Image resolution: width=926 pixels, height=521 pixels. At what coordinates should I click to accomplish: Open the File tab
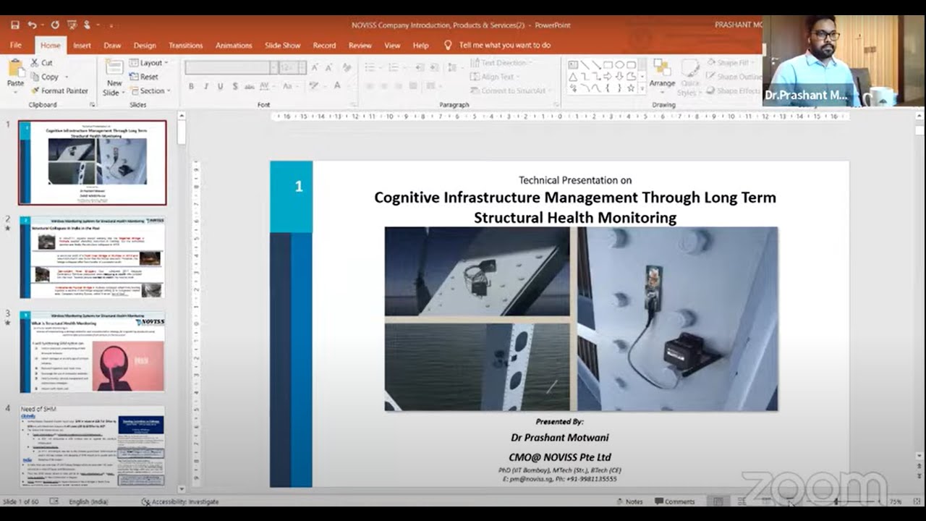pos(16,45)
